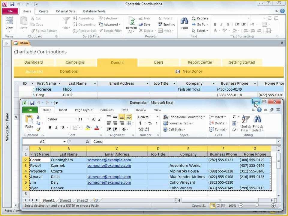Image resolution: width=288 pixels, height=216 pixels.
Task: Expand the Cell Styles gallery
Action: 175,129
